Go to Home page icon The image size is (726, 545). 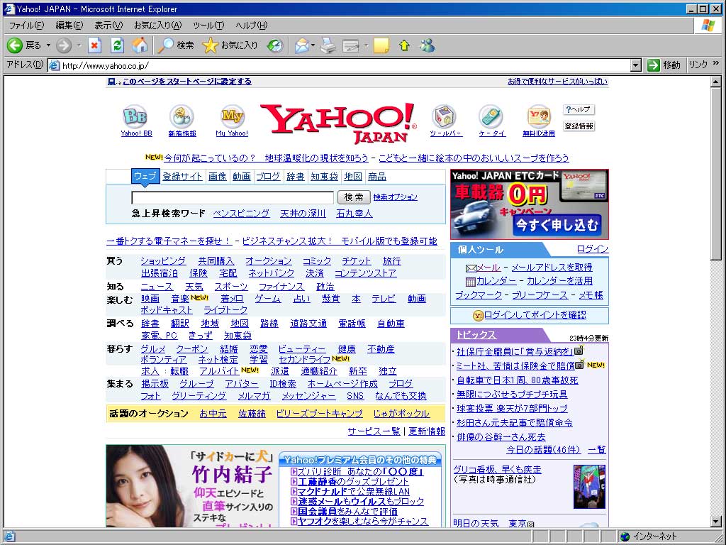[x=140, y=45]
